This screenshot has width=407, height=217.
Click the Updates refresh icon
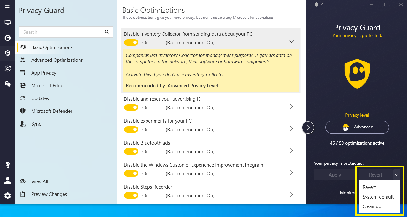click(23, 98)
